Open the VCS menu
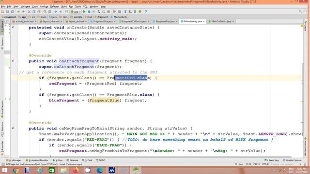The image size is (310, 174). coord(85,6)
